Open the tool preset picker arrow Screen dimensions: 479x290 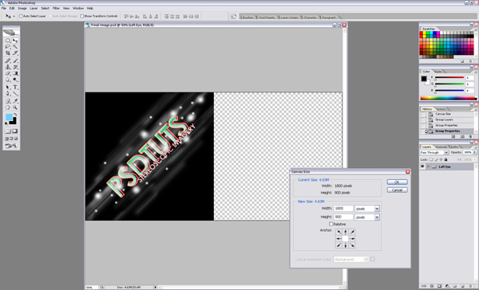pyautogui.click(x=14, y=17)
